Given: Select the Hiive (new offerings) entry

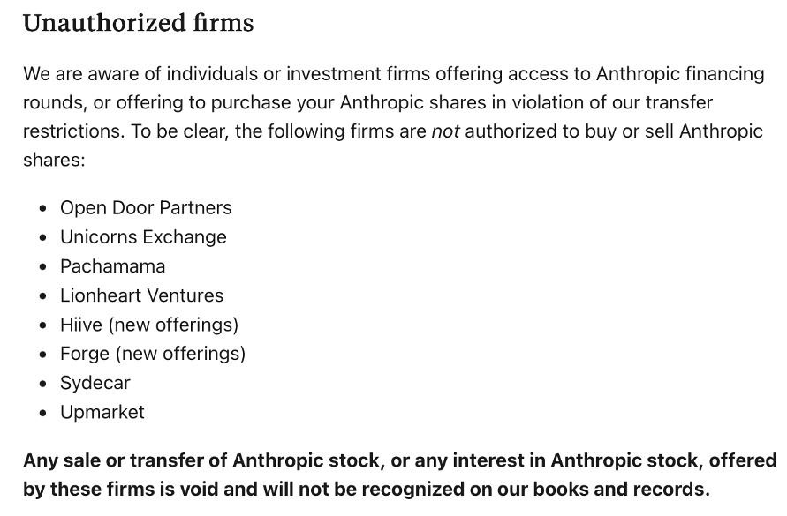Looking at the screenshot, I should (149, 325).
